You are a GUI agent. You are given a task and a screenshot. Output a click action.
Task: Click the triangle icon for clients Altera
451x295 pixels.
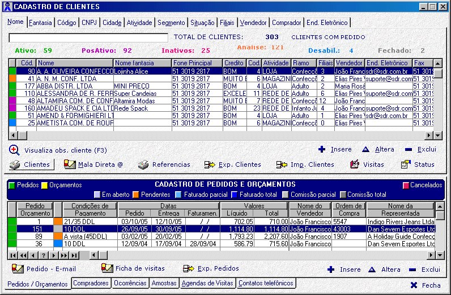coord(365,149)
